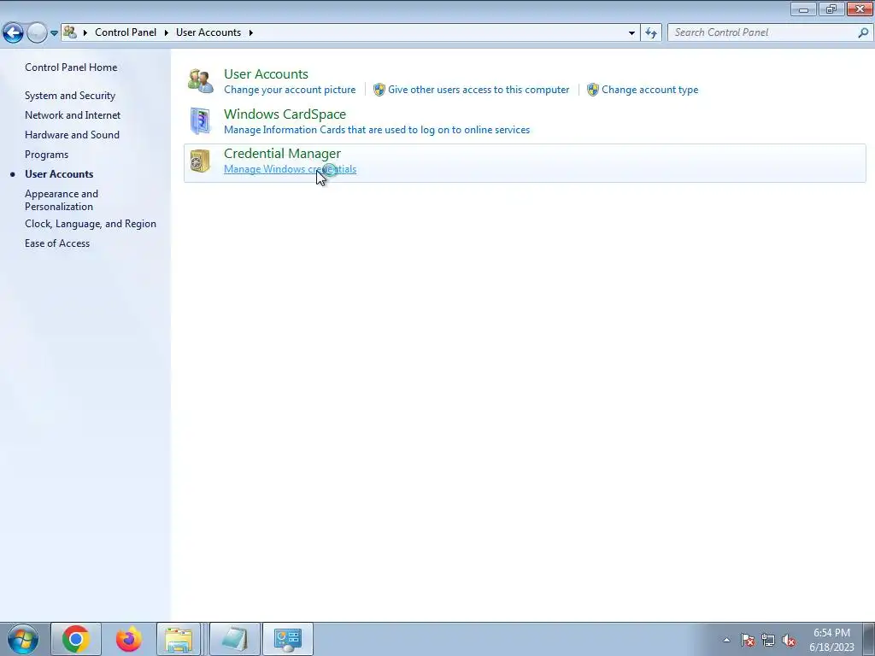Viewport: 875px width, 656px height.
Task: Select User Accounts in the breadcrumb
Action: pos(208,32)
